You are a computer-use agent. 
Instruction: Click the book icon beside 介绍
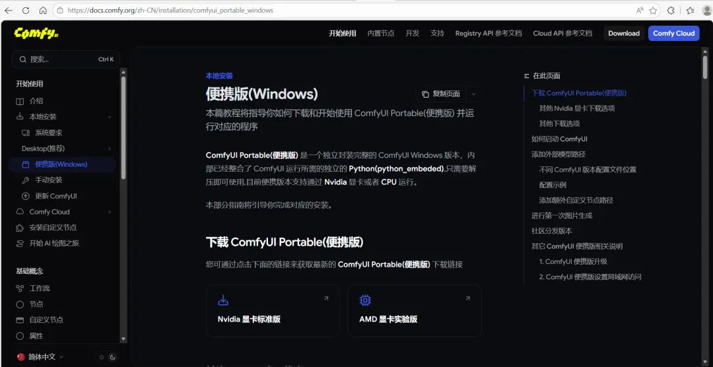click(20, 101)
